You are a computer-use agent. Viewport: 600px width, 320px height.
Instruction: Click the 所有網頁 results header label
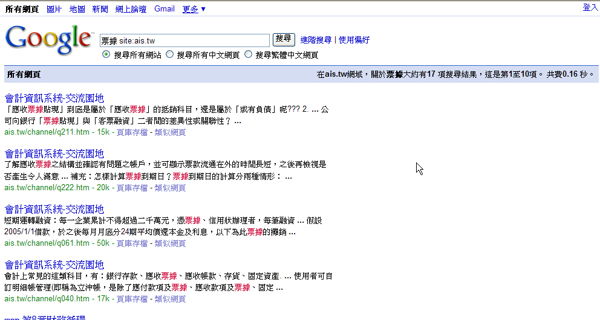click(24, 74)
